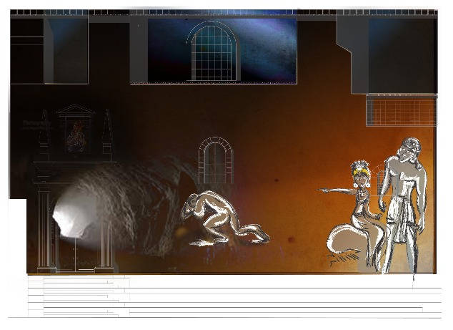The width and height of the screenshot is (453, 330).
Task: Click the glowing cave opening
Action: [70, 217]
